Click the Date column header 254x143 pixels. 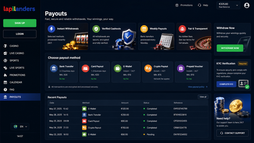52,103
